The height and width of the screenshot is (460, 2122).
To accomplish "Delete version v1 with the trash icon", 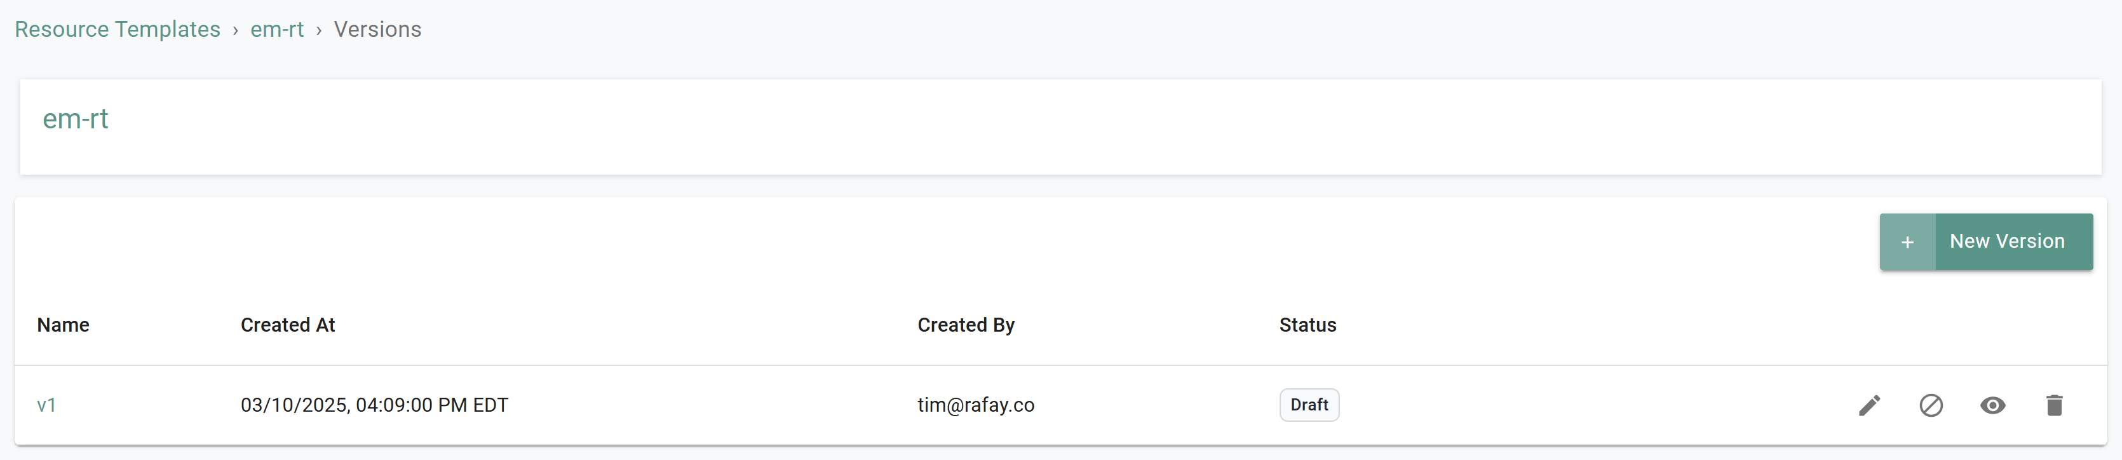I will [x=2055, y=405].
